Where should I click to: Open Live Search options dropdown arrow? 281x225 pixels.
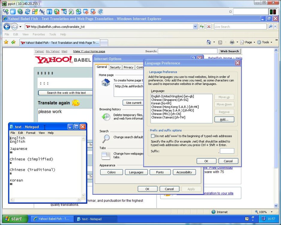(x=275, y=27)
